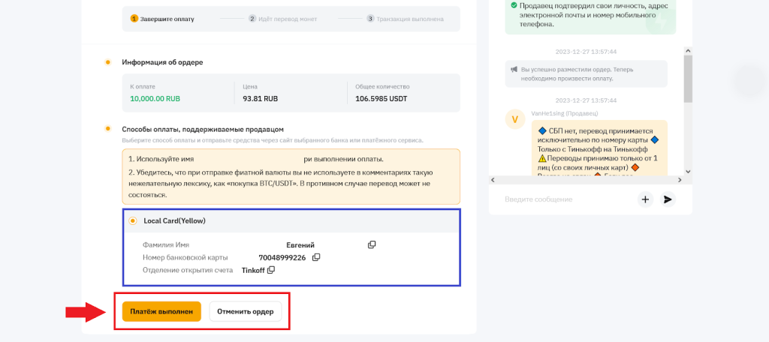Screen dimensions: 769x342
Task: Copy the bank card number 70048999226
Action: point(316,257)
